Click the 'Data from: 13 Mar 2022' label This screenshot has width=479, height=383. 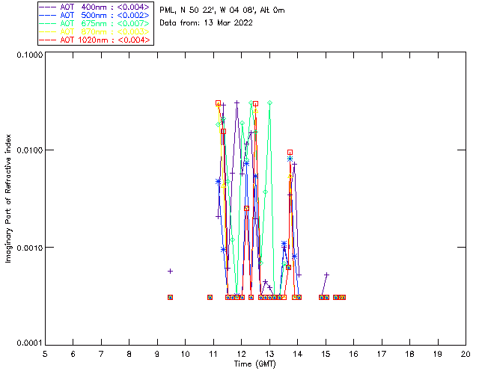[x=207, y=23]
